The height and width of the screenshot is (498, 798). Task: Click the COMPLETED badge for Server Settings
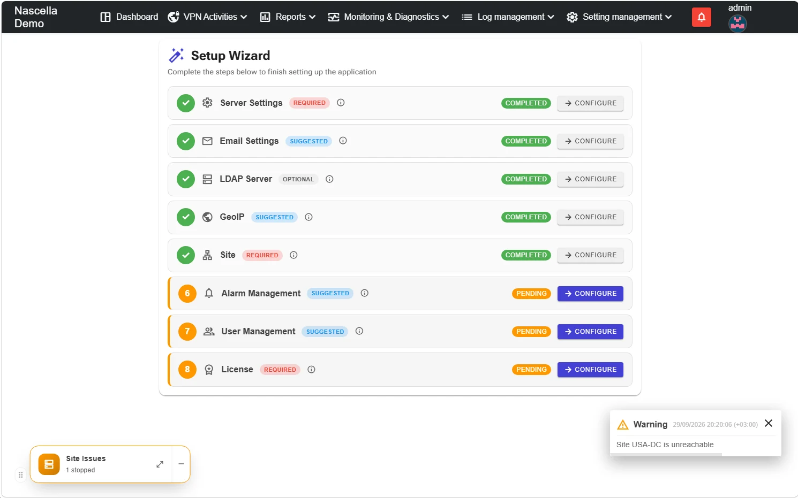pos(526,103)
